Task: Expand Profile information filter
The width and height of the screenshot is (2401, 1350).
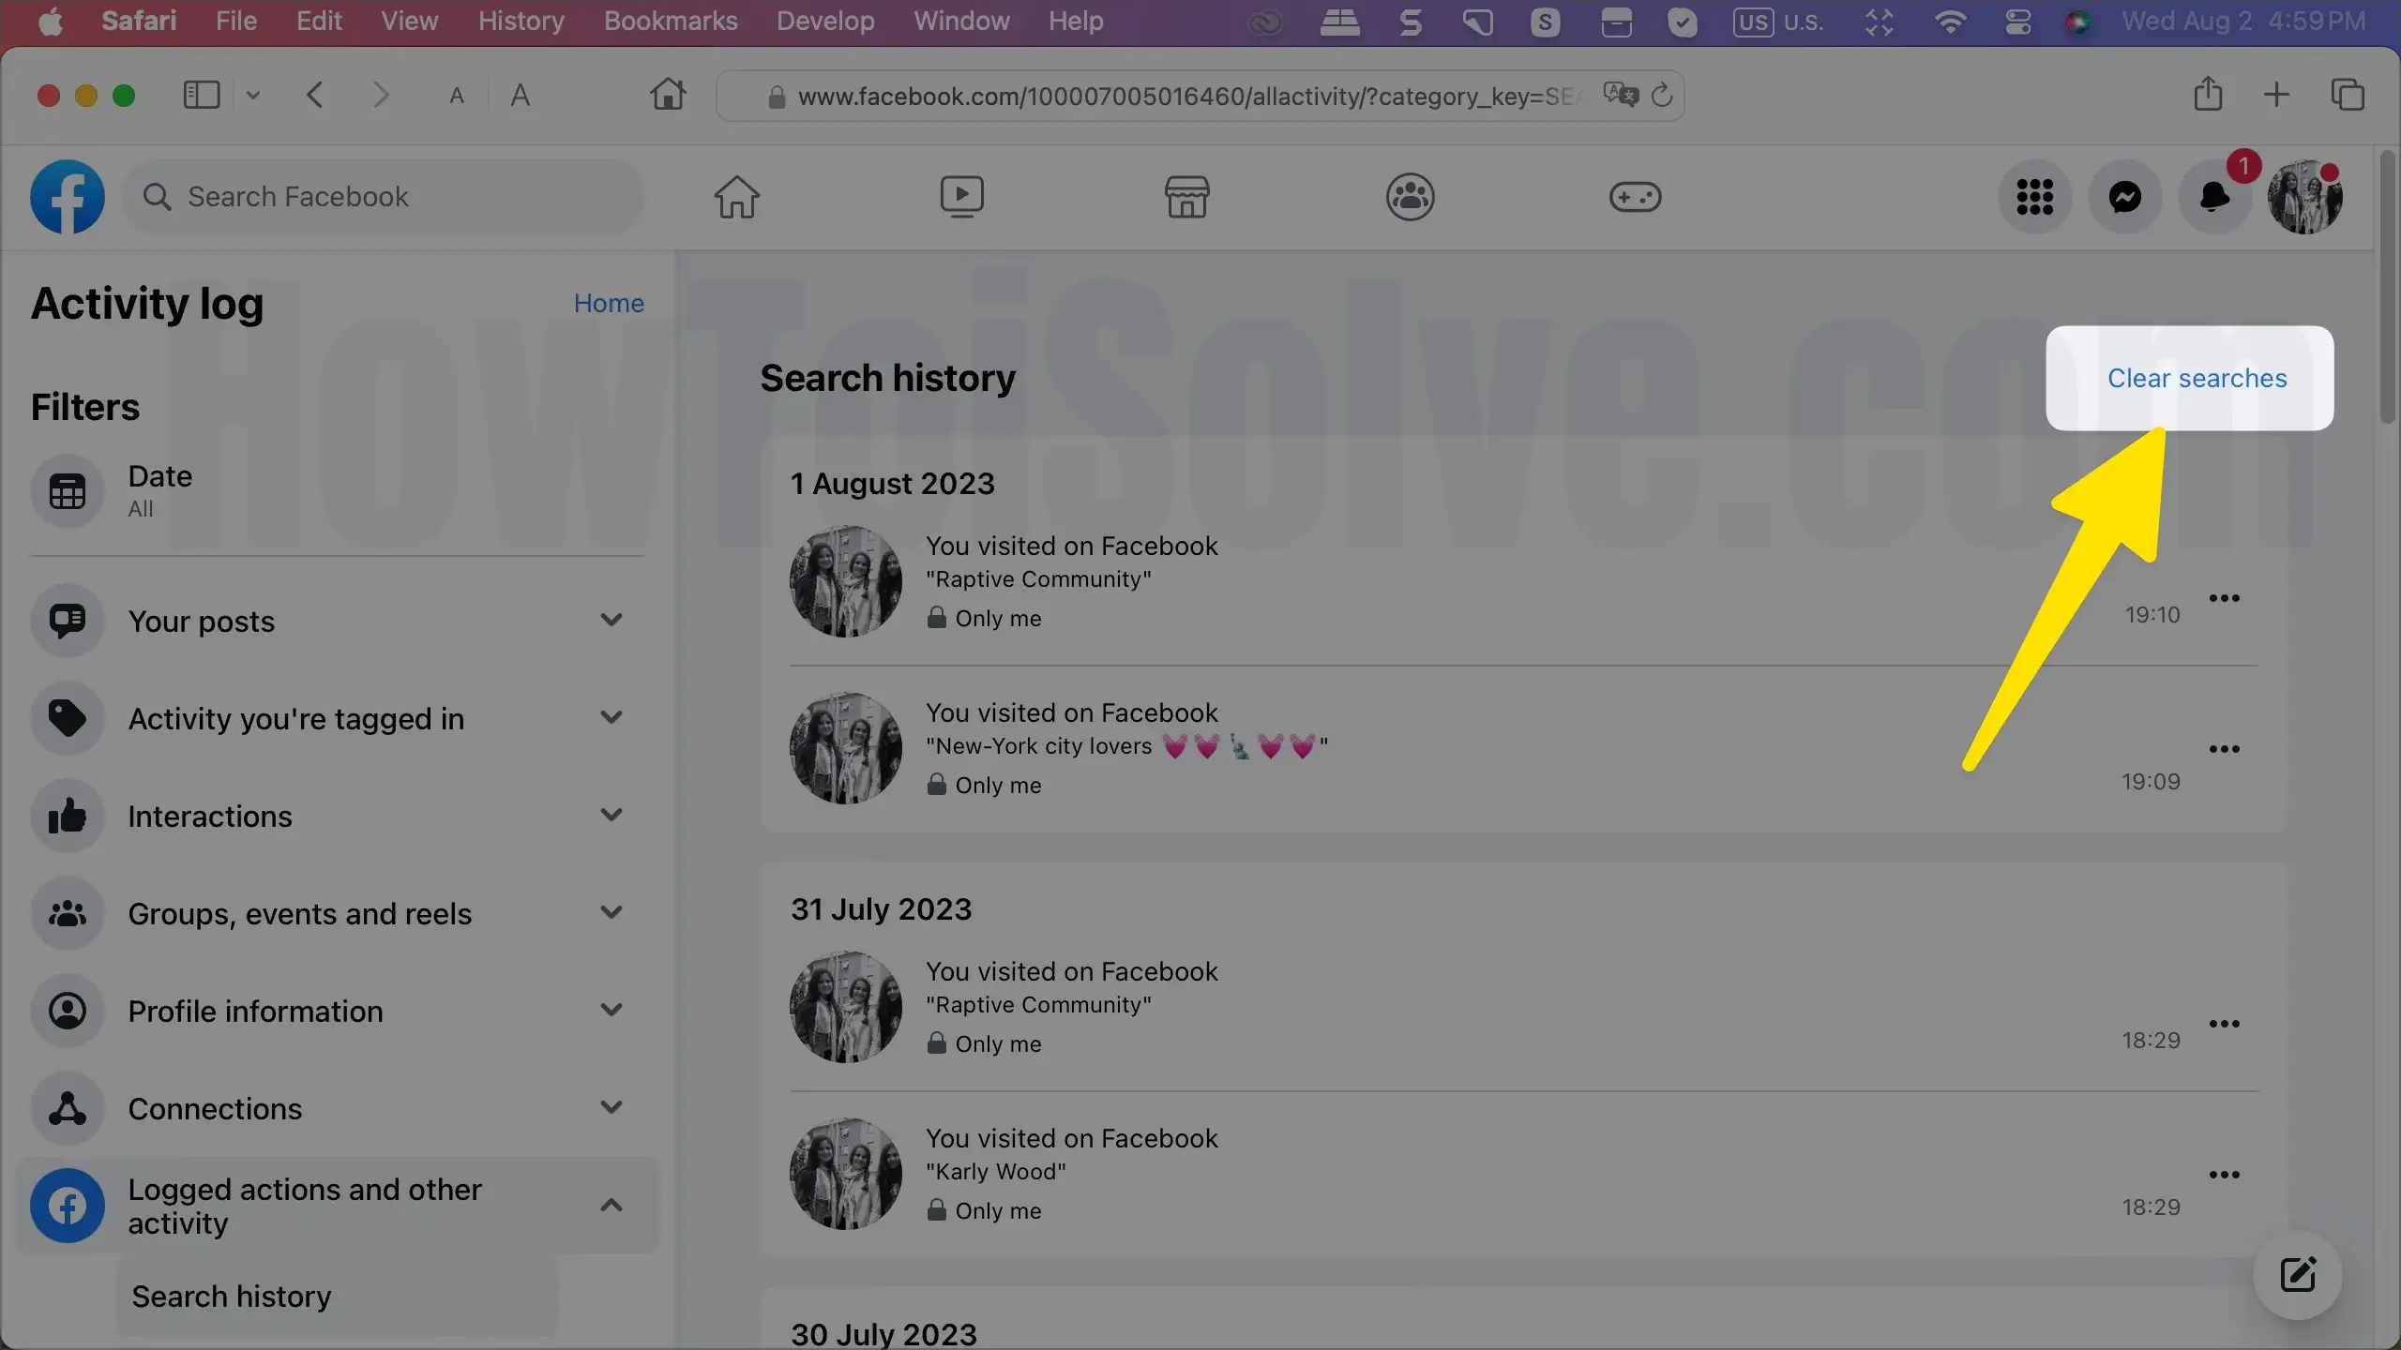Action: click(x=612, y=1010)
